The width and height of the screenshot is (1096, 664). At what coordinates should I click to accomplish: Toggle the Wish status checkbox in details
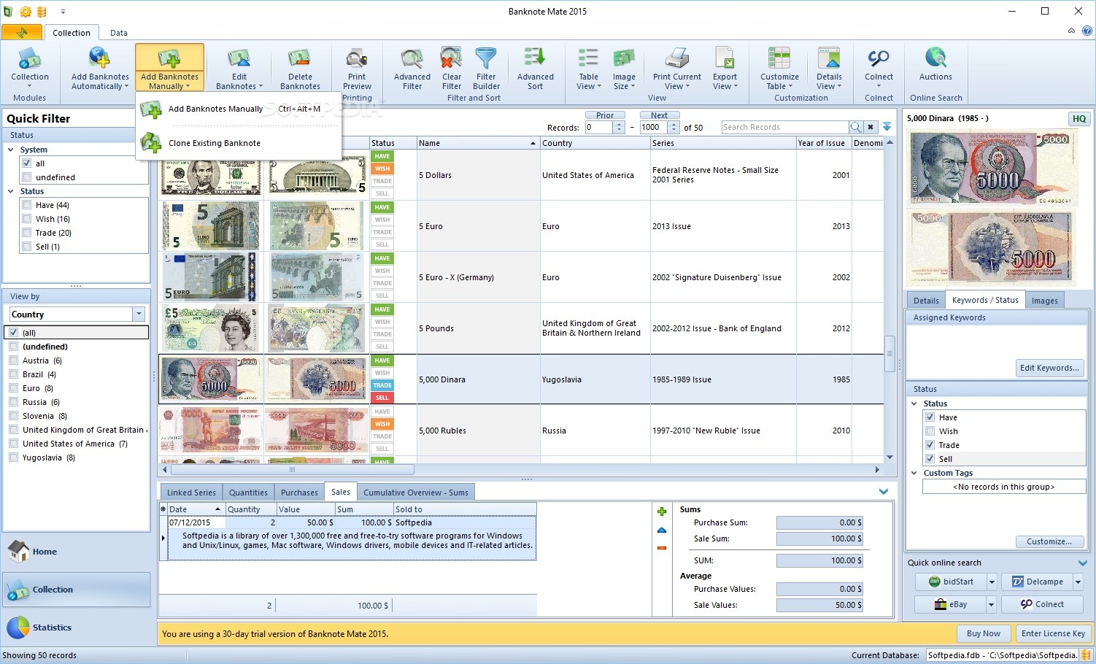point(930,431)
